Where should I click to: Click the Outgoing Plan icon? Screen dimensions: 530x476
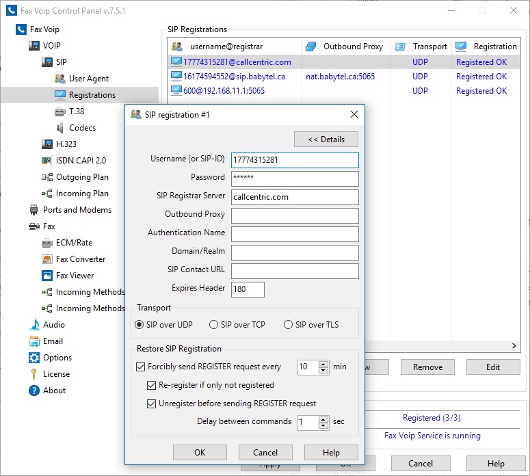tap(47, 177)
